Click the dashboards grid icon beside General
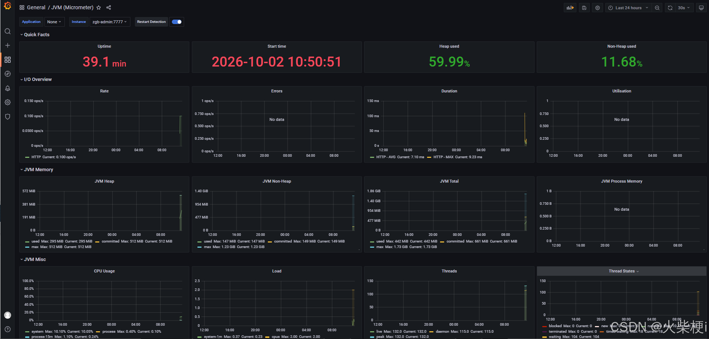 (22, 7)
